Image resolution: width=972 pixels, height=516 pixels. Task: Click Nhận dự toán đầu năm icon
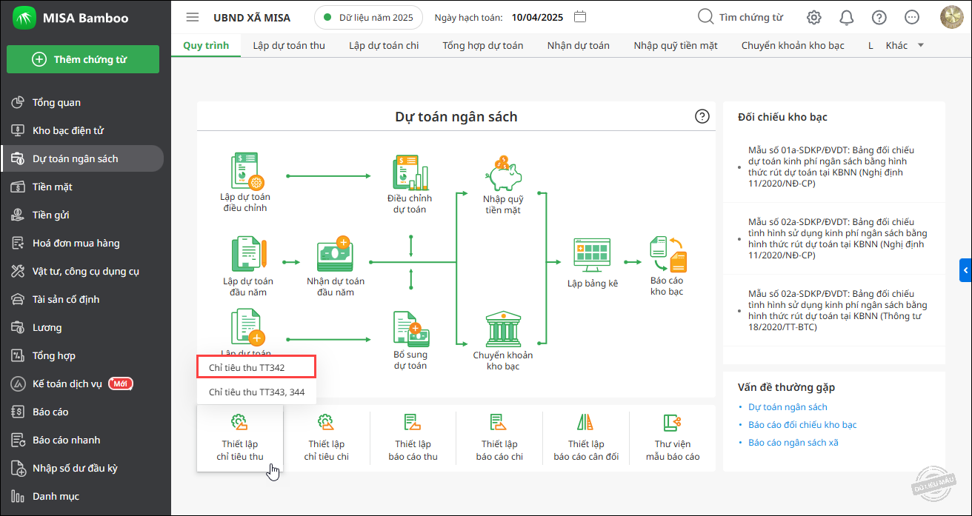[x=335, y=255]
